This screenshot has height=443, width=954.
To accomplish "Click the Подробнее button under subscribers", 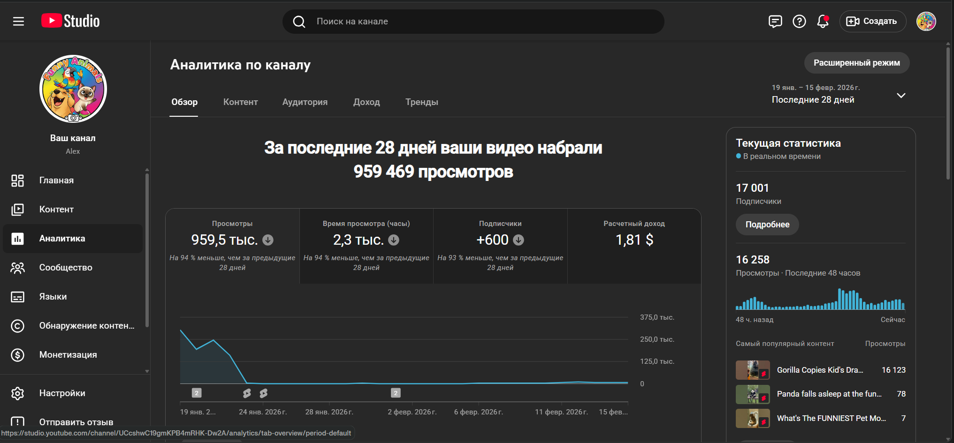I will coord(767,225).
